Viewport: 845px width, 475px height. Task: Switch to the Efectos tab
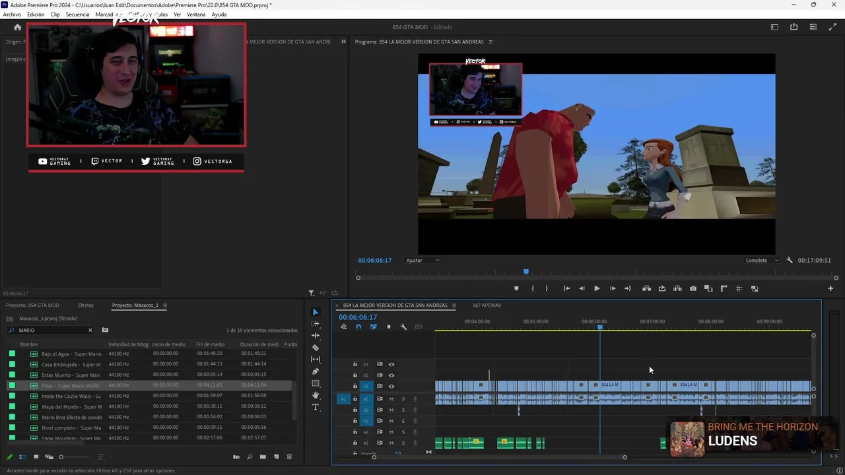(x=86, y=305)
